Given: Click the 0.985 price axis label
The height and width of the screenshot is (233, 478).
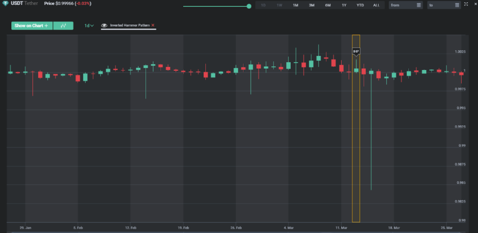Looking at the screenshot, I should tap(461, 183).
